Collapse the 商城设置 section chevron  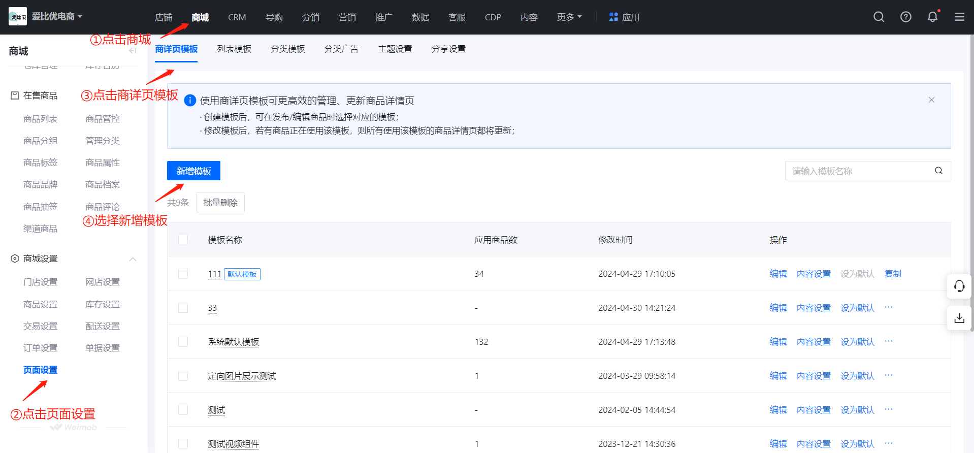(x=133, y=259)
